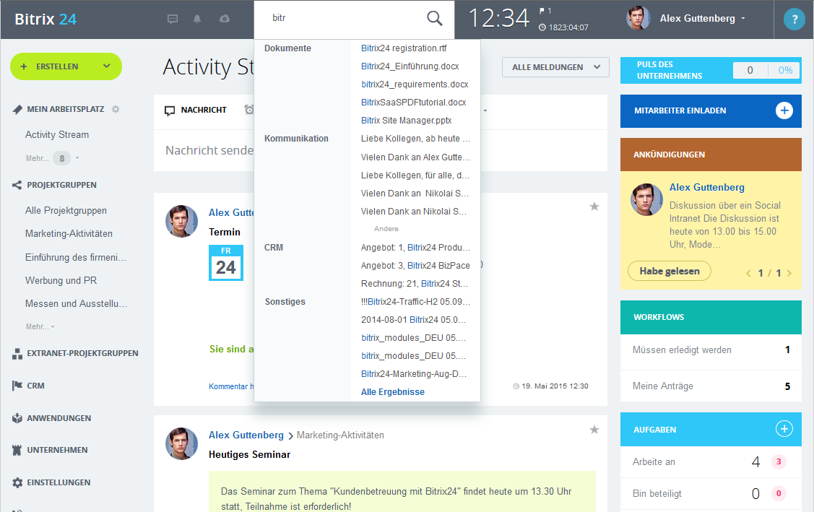
Task: Click the 8 counter badge next to Mehr
Action: coord(62,158)
